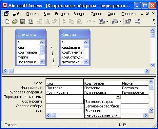
Task: Click the tables pane scroll-right arrow
Action: click(147, 71)
